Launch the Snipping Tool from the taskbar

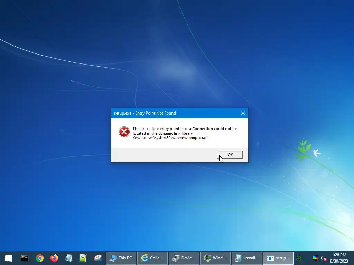[x=98, y=258]
